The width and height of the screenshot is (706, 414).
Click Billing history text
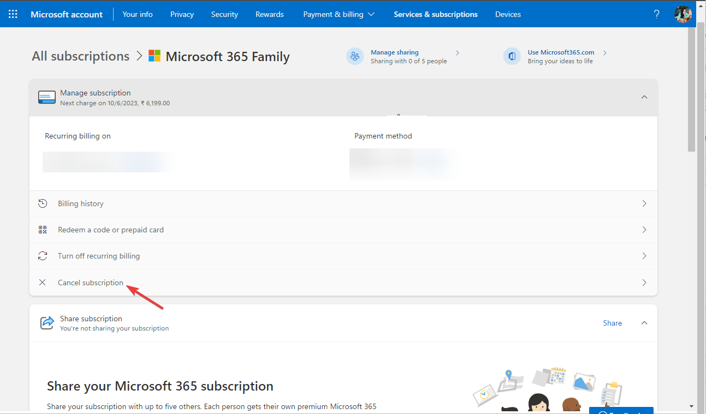[x=81, y=203]
